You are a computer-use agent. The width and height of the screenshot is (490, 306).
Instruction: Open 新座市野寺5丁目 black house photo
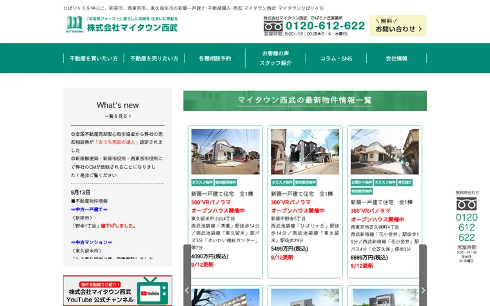[x=305, y=151]
